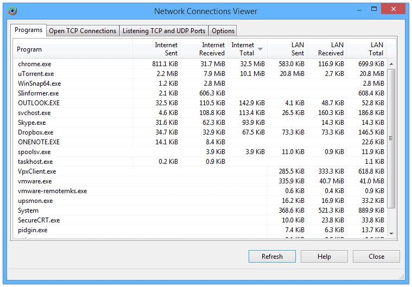
Task: Select the Programs tab
Action: point(29,30)
